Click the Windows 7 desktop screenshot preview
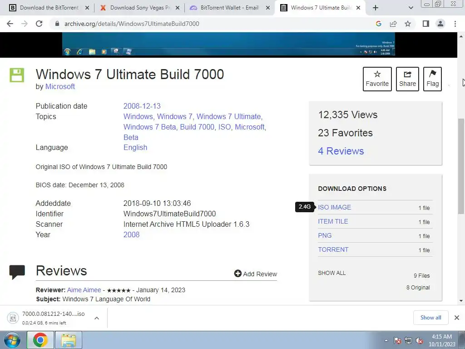This screenshot has height=349, width=465. coord(228,44)
